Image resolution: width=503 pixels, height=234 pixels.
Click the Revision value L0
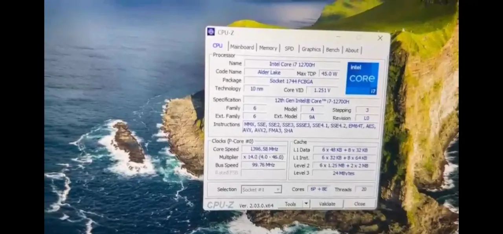367,118
